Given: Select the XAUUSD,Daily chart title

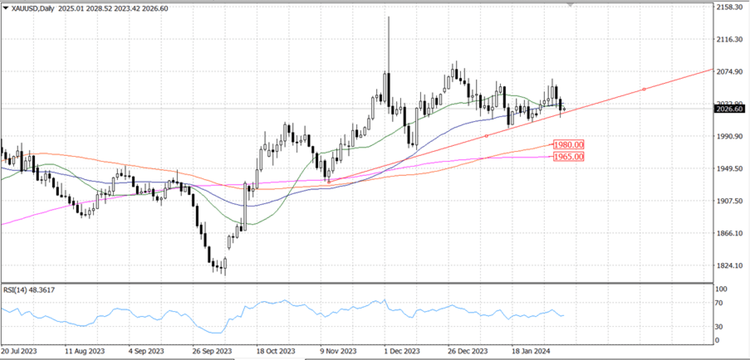Looking at the screenshot, I should coord(33,9).
